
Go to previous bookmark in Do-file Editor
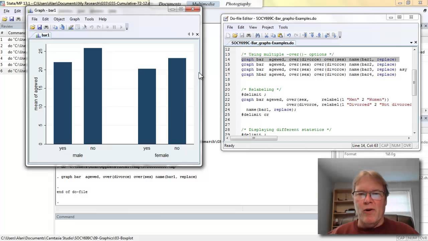coord(312,35)
